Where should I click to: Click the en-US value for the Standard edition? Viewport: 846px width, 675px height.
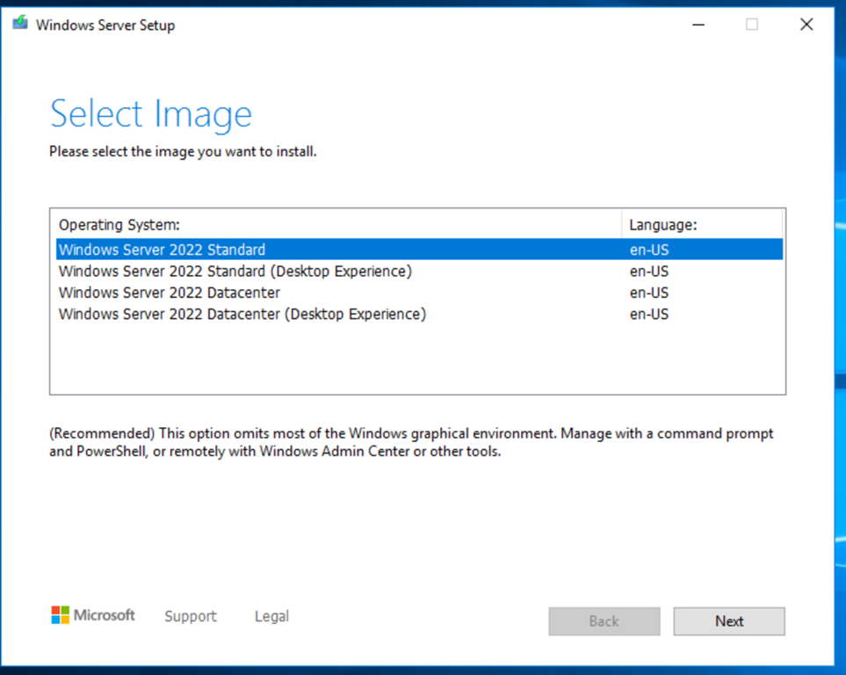coord(647,250)
